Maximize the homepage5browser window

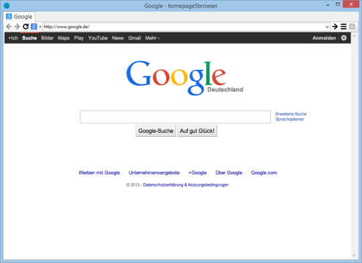point(338,5)
